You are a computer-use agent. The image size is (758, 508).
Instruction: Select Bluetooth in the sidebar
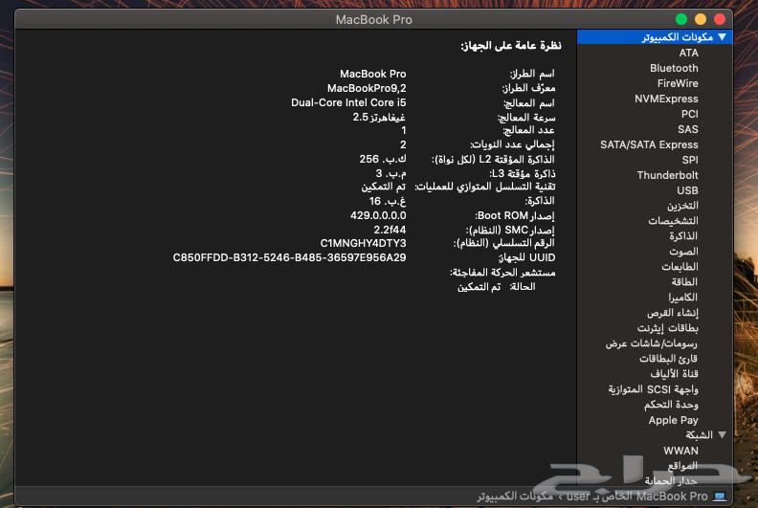(x=674, y=68)
